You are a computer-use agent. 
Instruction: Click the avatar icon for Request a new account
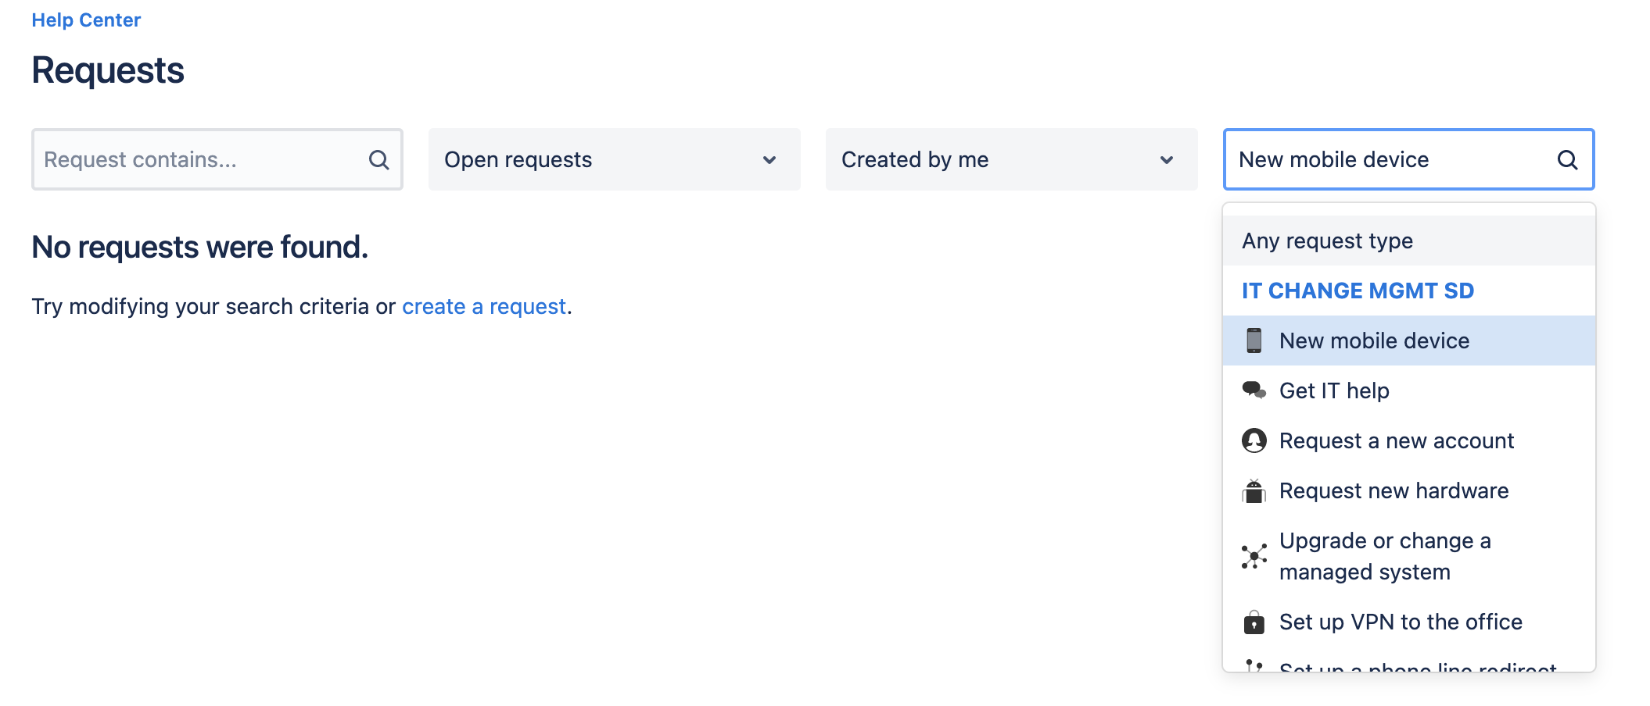click(1254, 440)
